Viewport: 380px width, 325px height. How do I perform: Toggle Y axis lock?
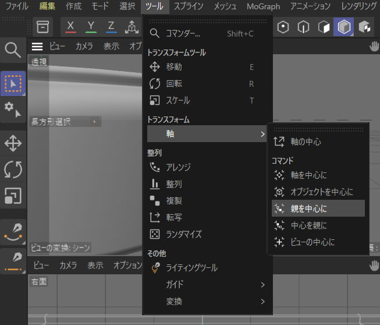tap(91, 27)
